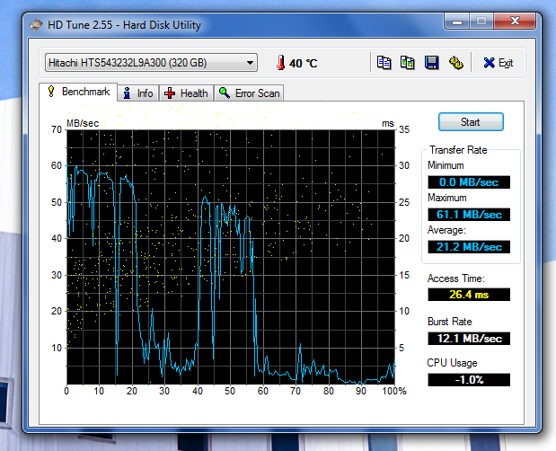The image size is (556, 451).
Task: Click the Burst Rate 12.1 MB/sec value
Action: (469, 339)
